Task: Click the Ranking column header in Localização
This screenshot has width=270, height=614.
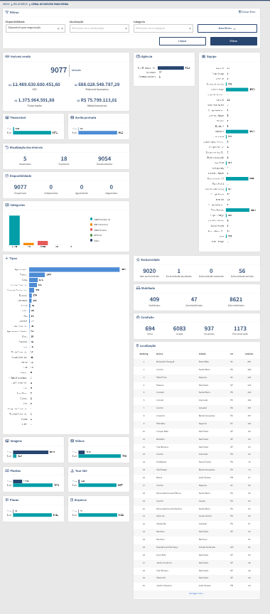Action: pos(144,354)
